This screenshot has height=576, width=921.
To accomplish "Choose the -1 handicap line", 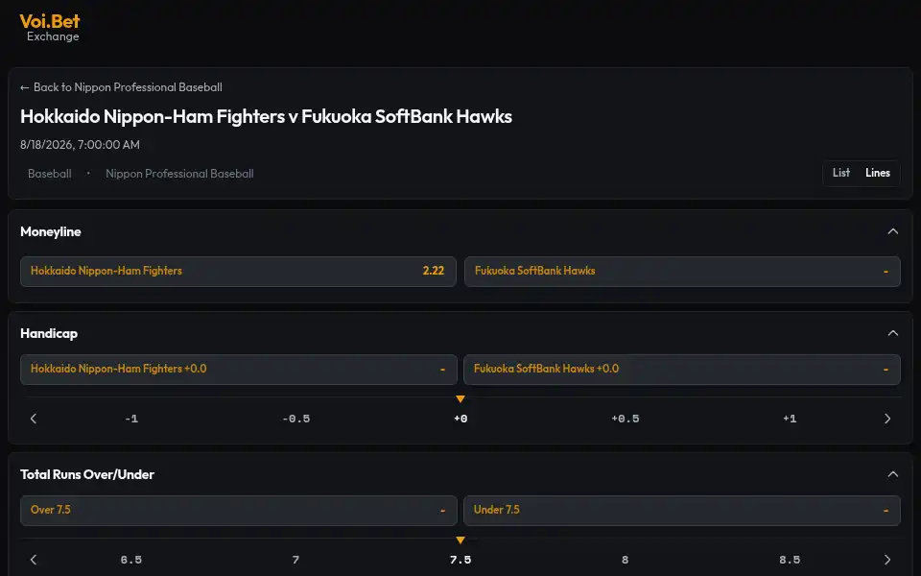I will point(131,419).
